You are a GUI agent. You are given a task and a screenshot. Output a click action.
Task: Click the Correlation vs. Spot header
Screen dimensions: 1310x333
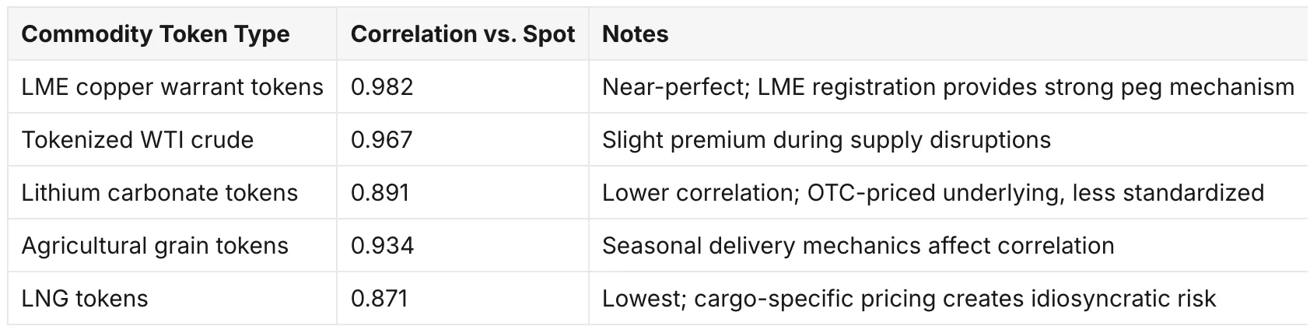463,34
